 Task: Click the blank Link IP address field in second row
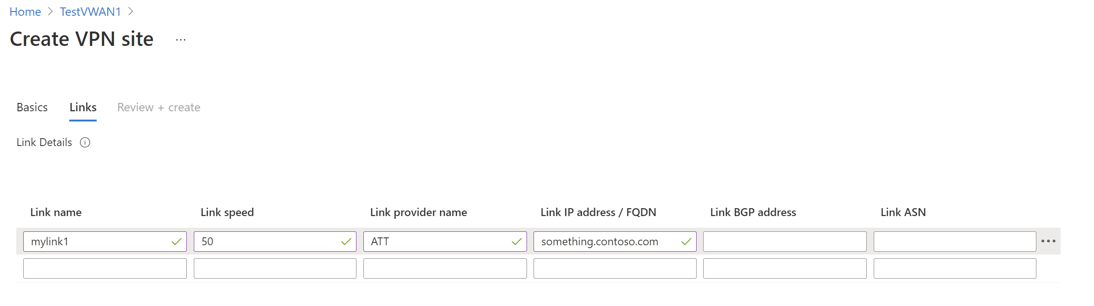[614, 268]
